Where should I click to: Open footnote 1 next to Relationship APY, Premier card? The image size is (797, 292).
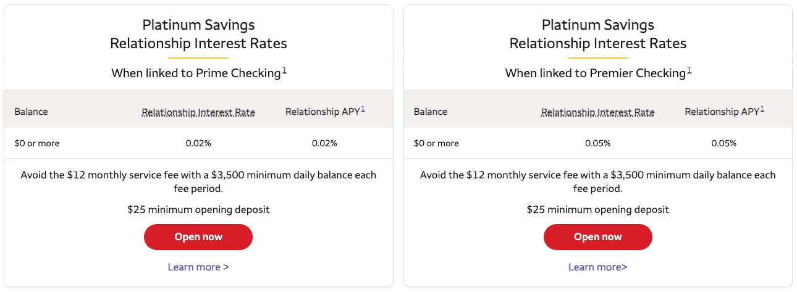(762, 109)
